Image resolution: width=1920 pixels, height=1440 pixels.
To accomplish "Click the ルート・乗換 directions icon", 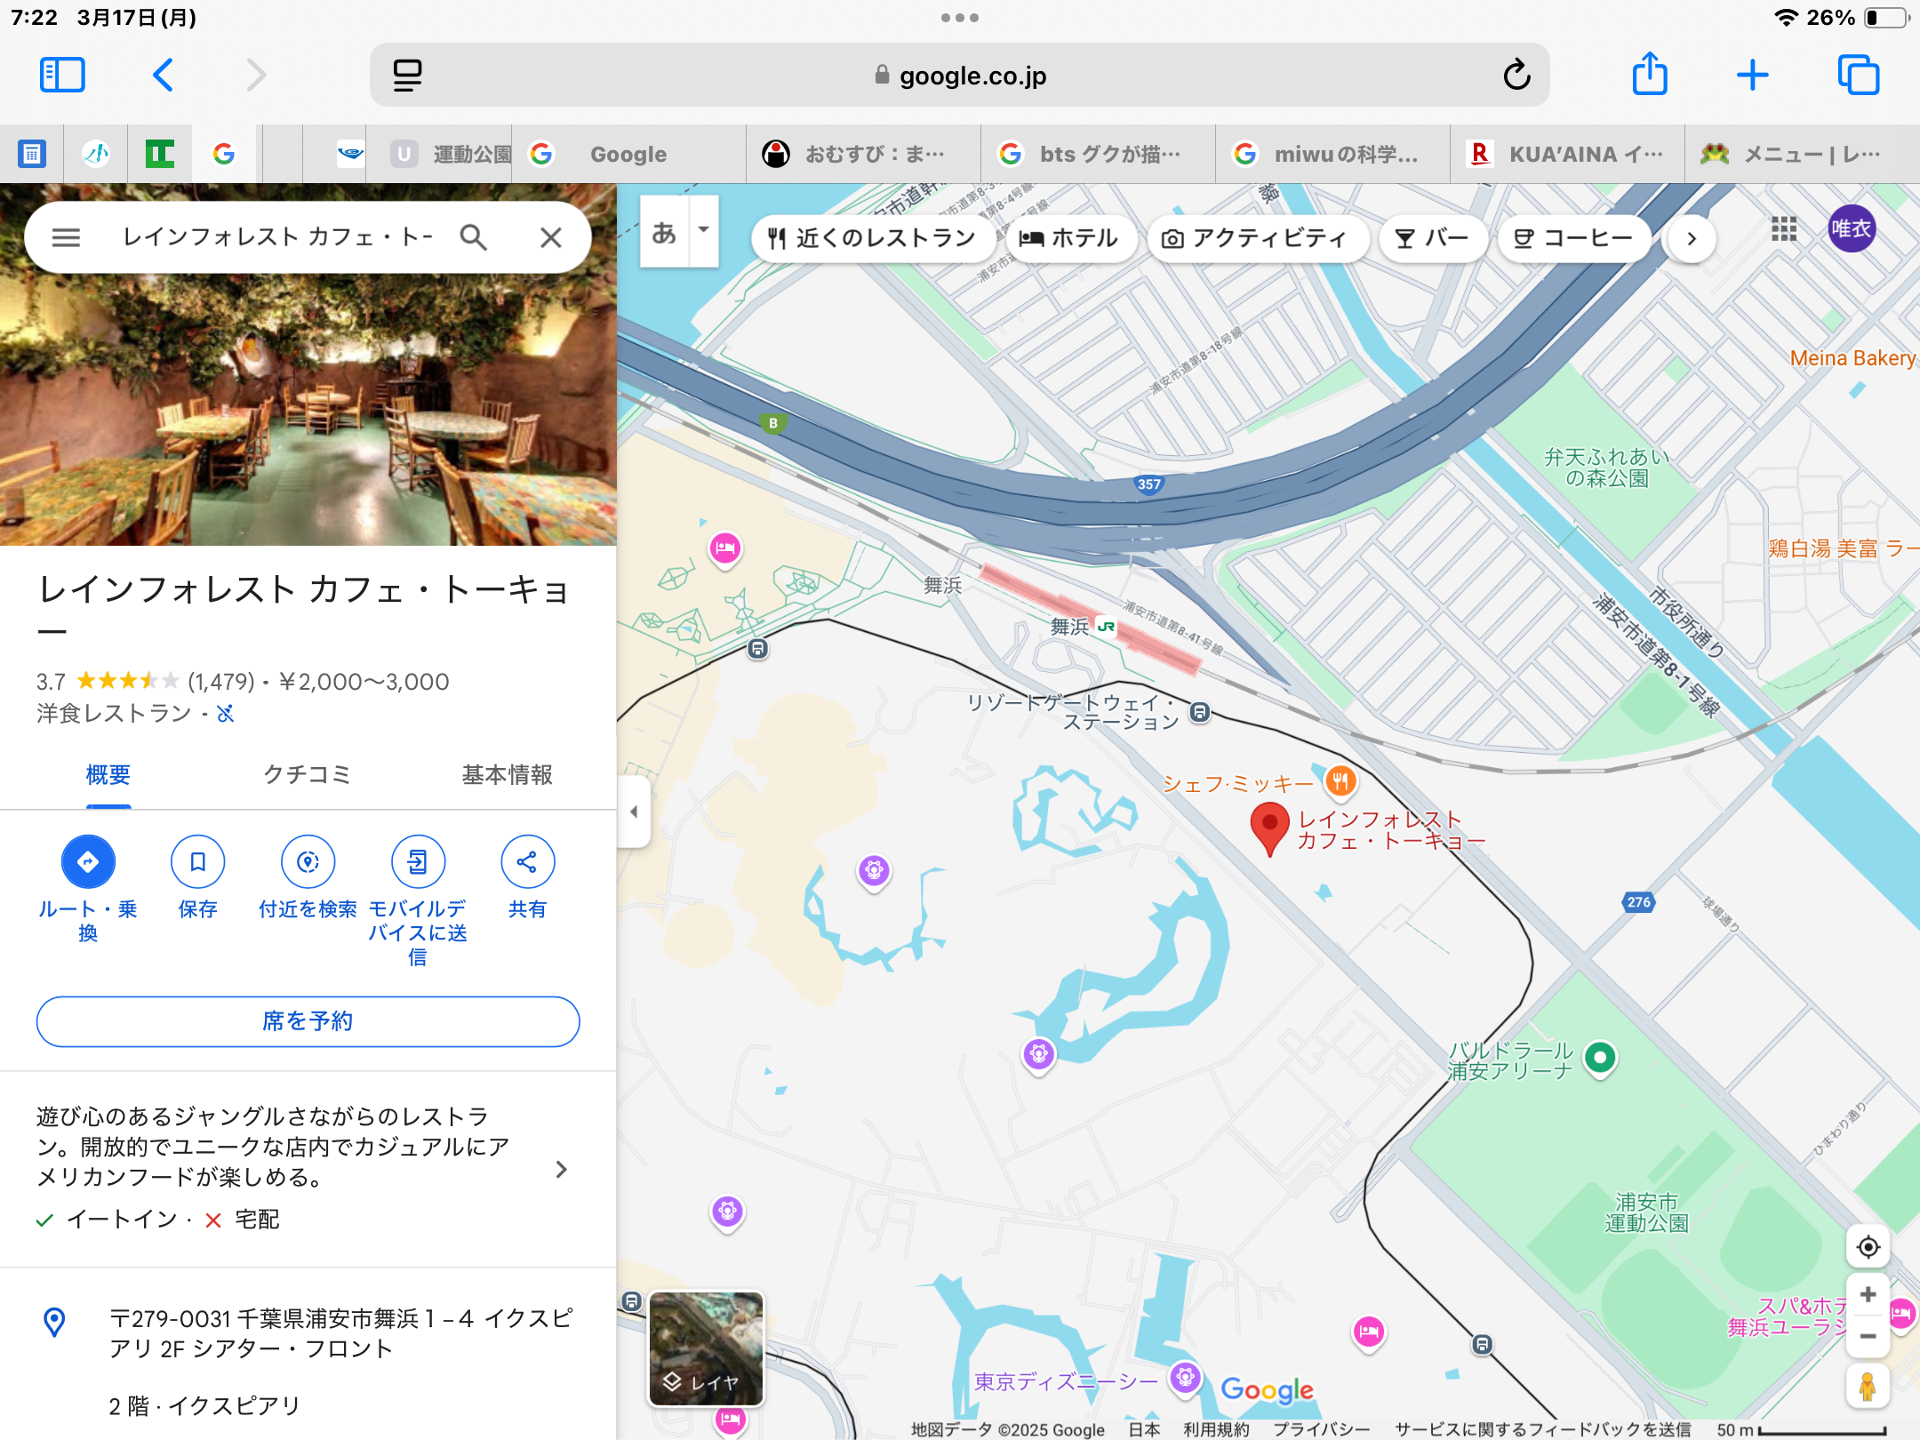I will tap(88, 861).
